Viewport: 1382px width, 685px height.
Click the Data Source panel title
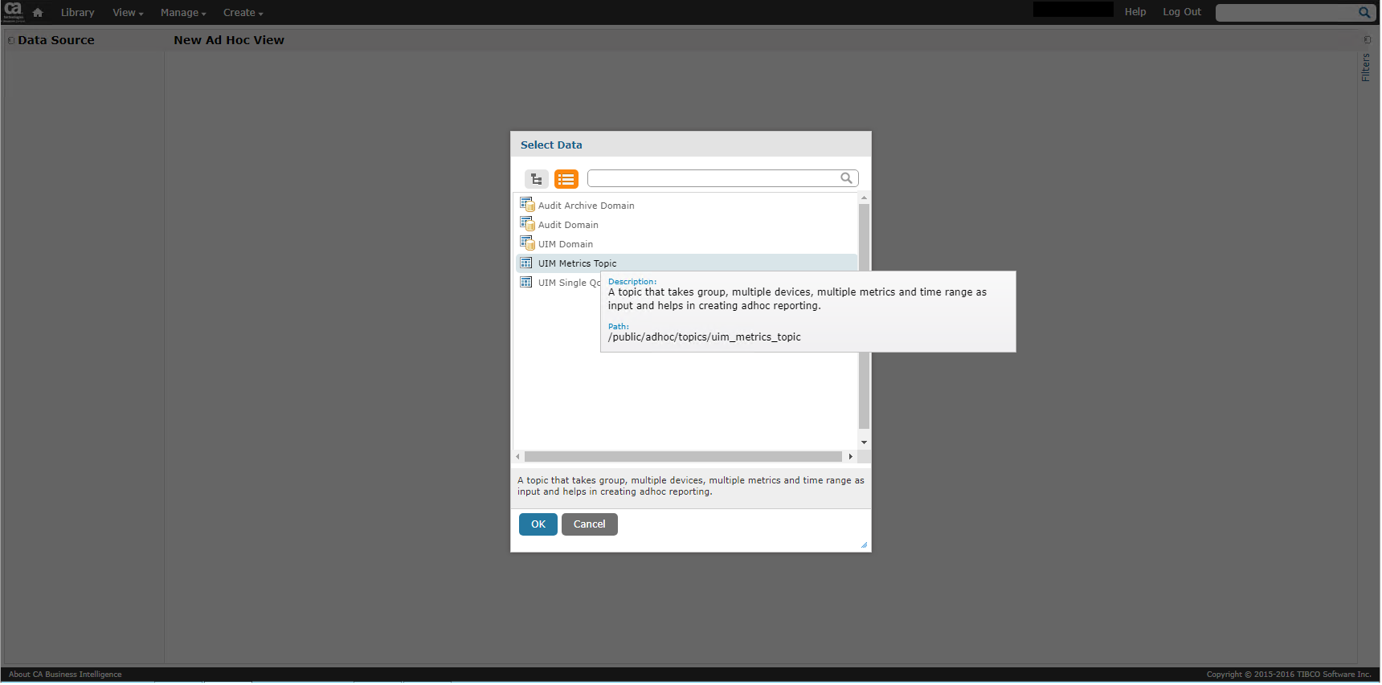(56, 40)
